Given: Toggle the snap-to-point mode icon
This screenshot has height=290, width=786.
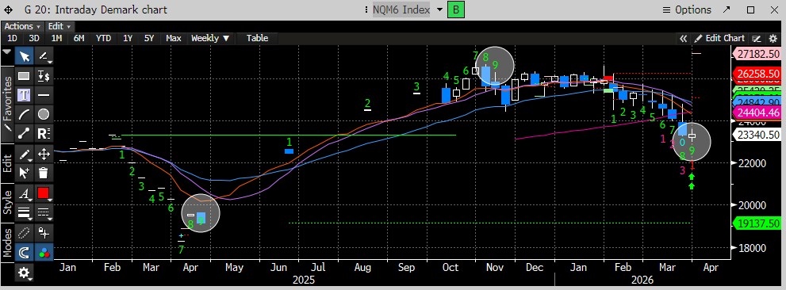Looking at the screenshot, I should coord(44,232).
